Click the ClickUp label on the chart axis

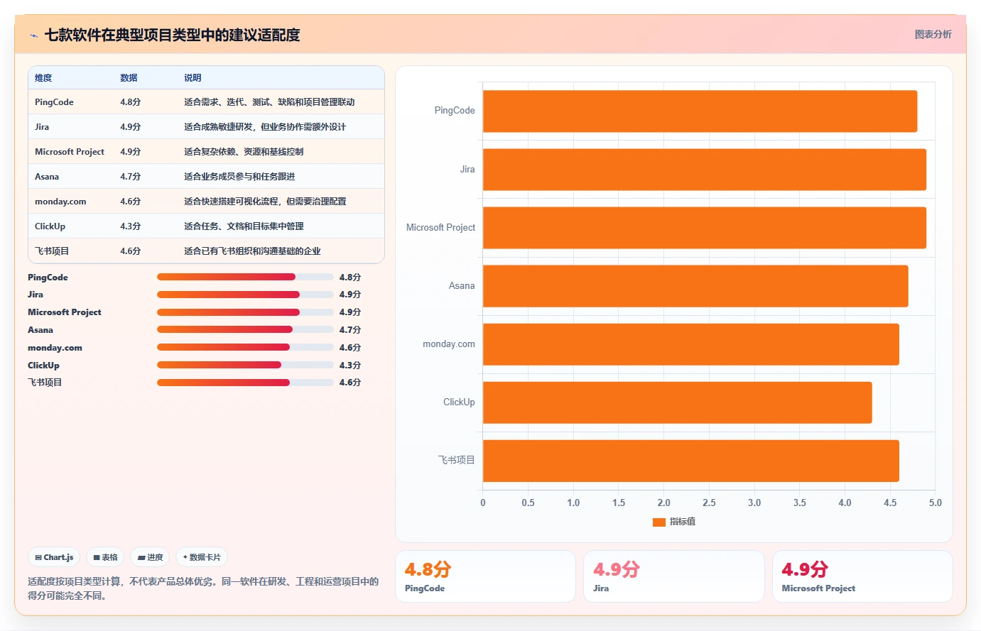[x=459, y=402]
